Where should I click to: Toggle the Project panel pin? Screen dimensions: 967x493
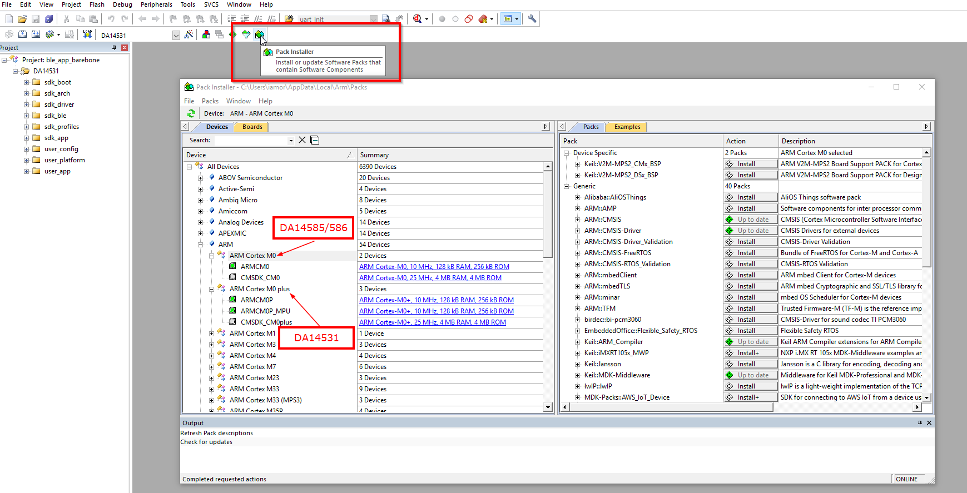114,48
